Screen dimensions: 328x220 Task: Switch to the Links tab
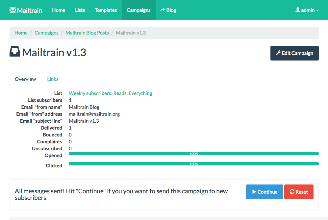click(53, 79)
